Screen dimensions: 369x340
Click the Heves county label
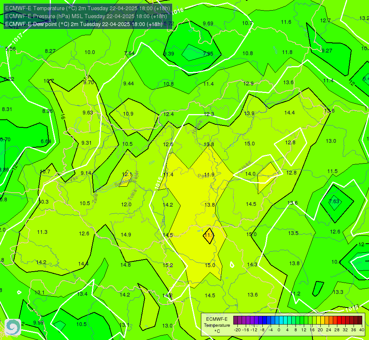pyautogui.click(x=197, y=127)
